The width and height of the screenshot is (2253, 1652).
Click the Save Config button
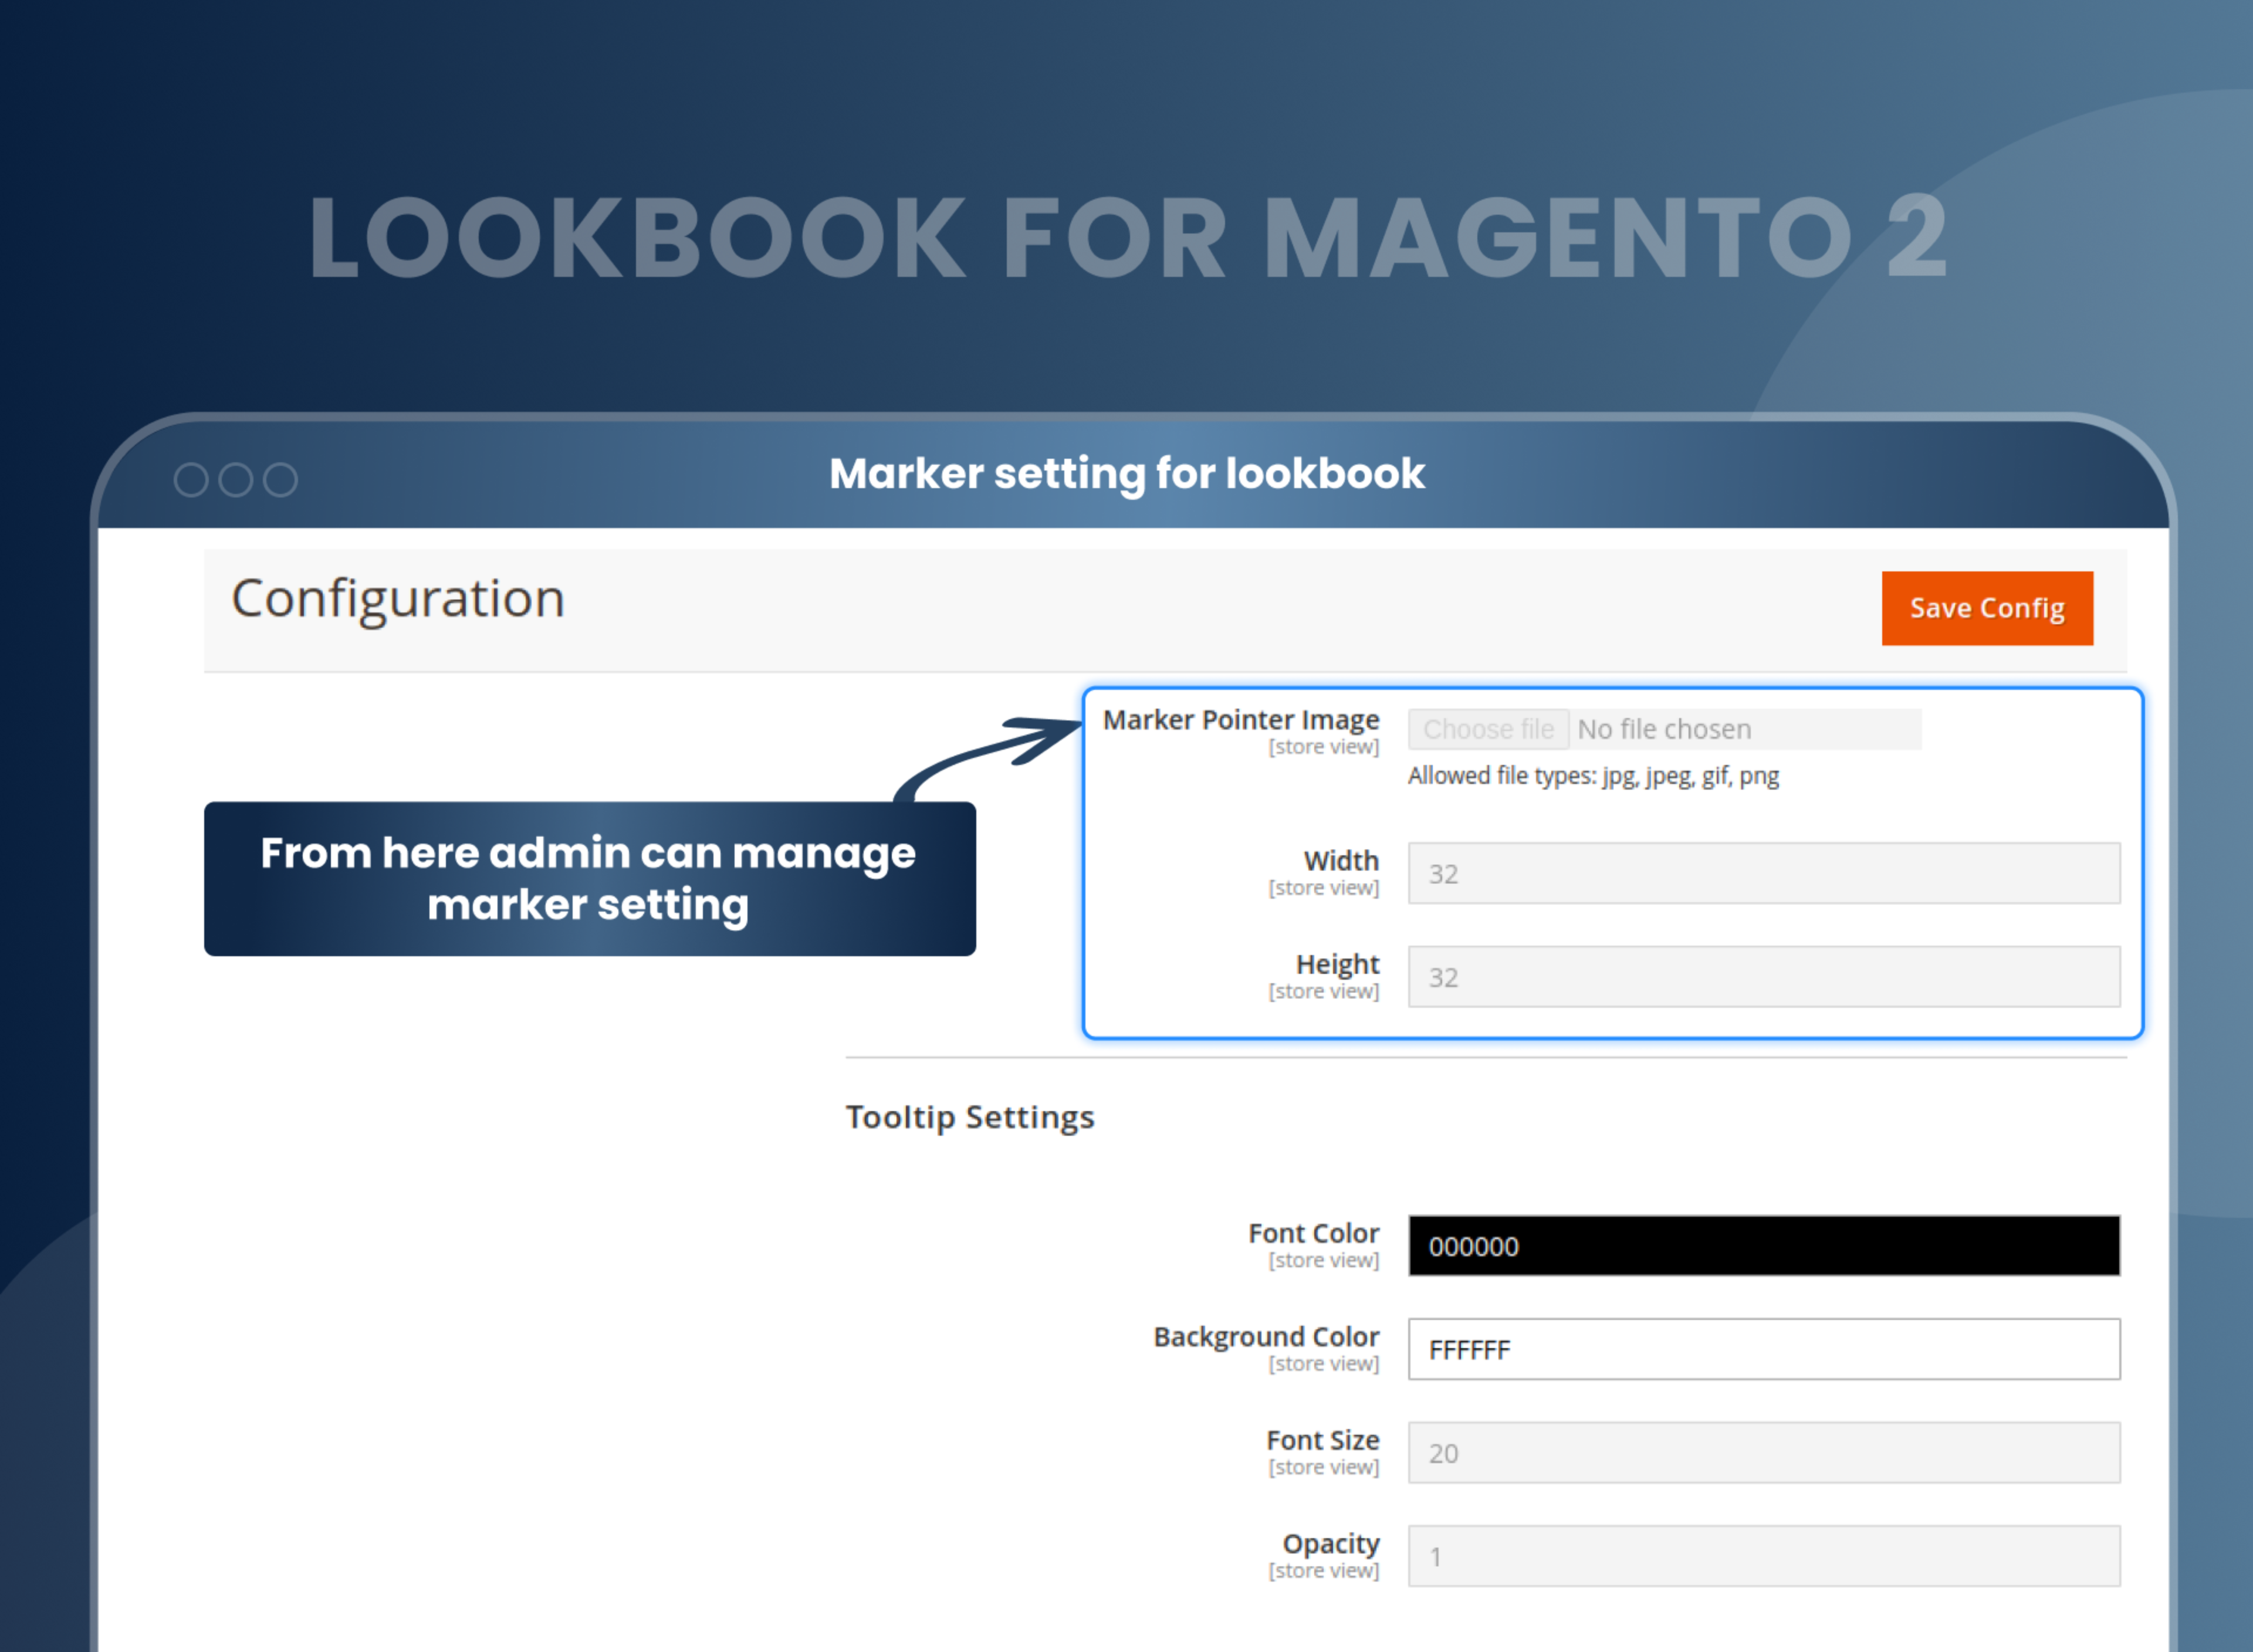(1986, 608)
